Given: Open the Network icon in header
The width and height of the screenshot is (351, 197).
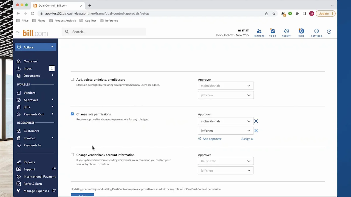Looking at the screenshot, I should coord(259,32).
